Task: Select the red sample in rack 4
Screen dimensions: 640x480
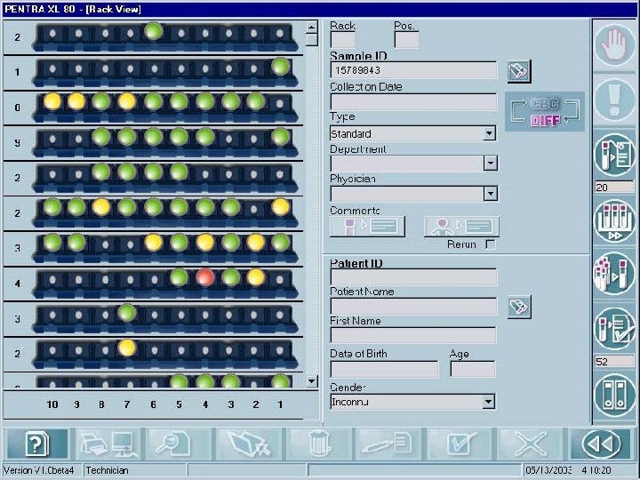Action: [205, 277]
